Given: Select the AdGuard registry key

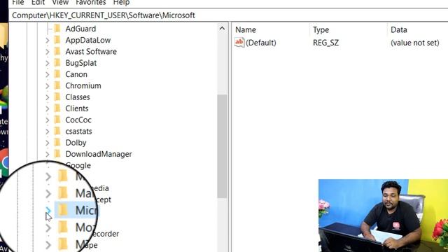Looking at the screenshot, I should (80, 29).
